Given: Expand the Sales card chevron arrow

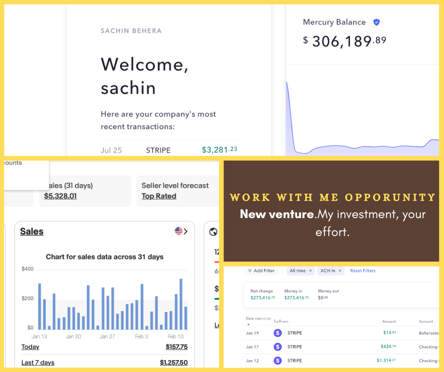Looking at the screenshot, I should tap(186, 231).
